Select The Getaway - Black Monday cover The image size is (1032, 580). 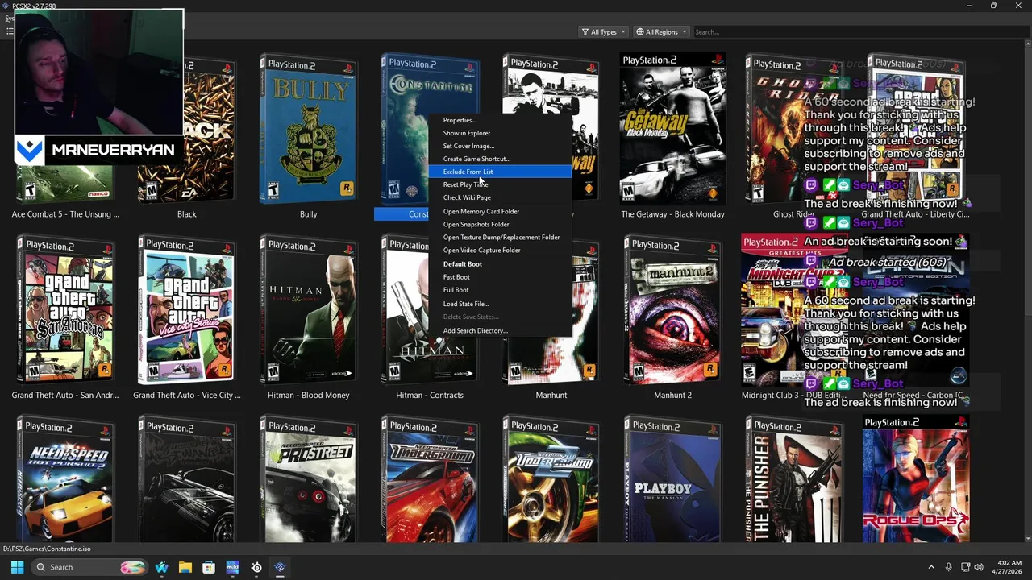tap(672, 129)
